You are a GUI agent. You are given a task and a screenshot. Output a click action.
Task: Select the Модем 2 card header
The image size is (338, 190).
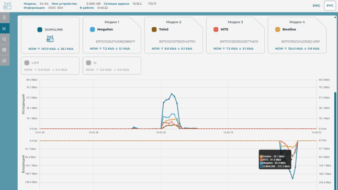pos(174,22)
